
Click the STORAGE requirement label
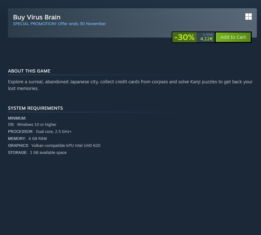point(18,152)
